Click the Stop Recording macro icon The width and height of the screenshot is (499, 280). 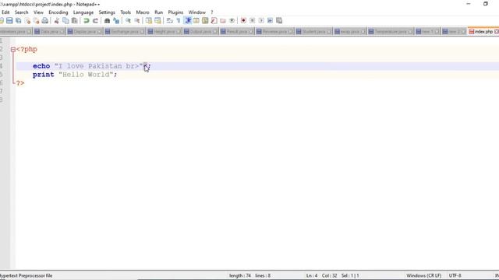[253, 21]
